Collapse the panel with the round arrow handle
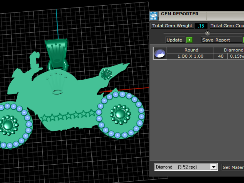244x183 pixels. pos(207,33)
